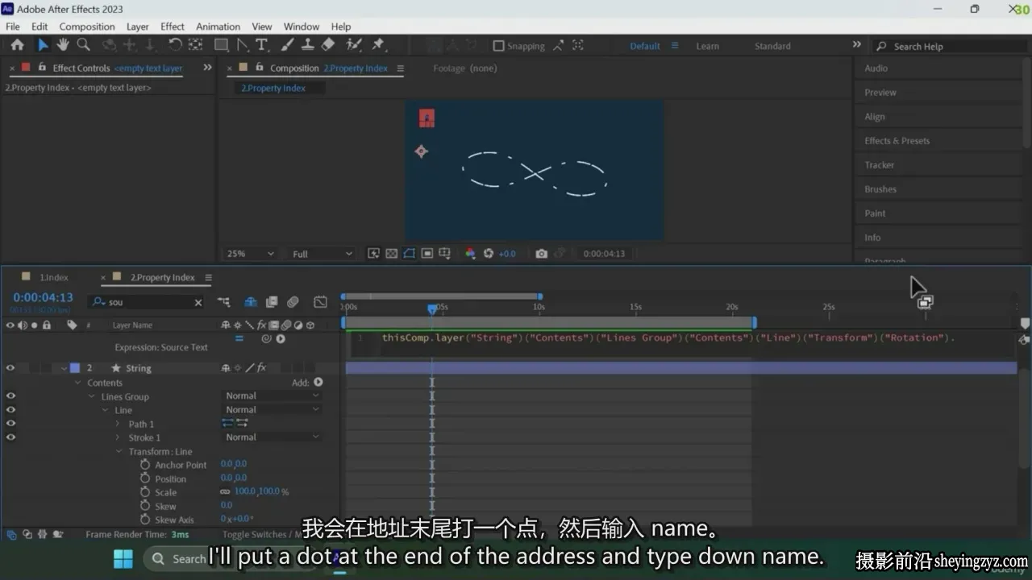Hide the Stroke 1 eye

point(10,437)
